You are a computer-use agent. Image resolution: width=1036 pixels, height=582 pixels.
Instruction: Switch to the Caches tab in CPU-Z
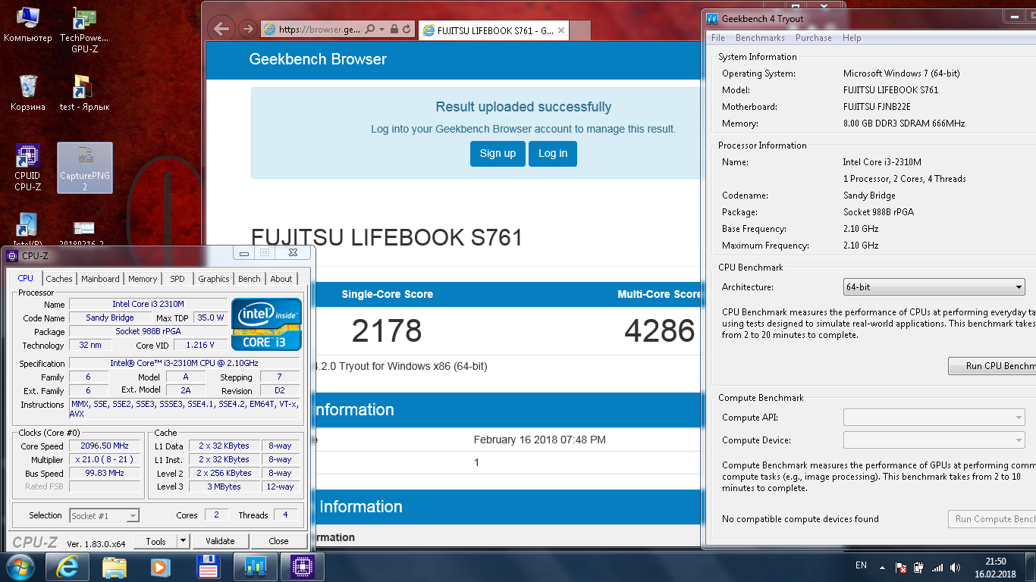click(59, 279)
